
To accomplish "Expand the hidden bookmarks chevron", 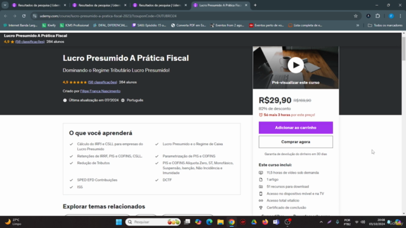I will click(358, 25).
